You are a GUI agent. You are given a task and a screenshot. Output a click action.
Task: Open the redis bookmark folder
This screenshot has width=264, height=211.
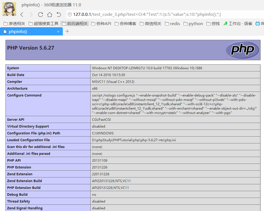[173, 24]
